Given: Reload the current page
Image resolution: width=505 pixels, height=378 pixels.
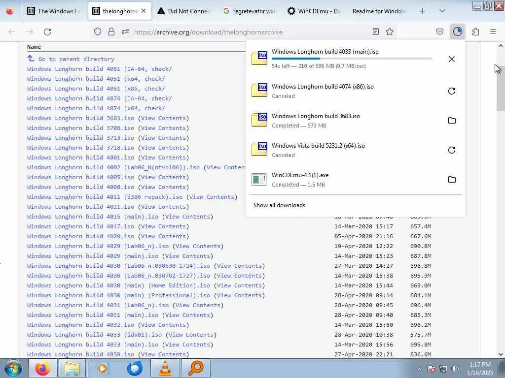Looking at the screenshot, I should 47,32.
